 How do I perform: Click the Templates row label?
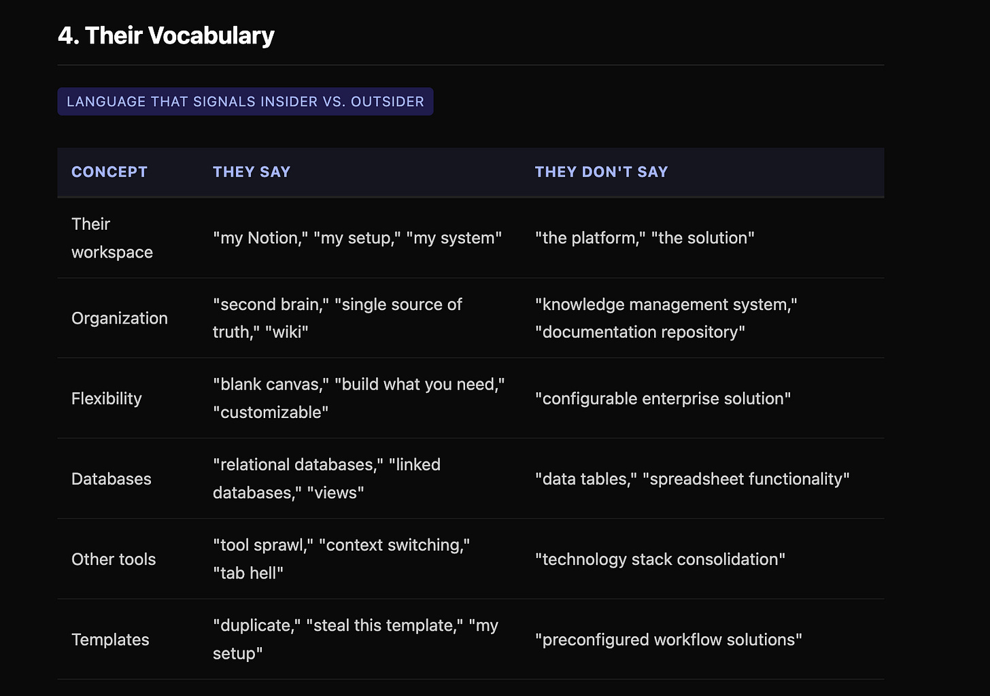tap(110, 639)
